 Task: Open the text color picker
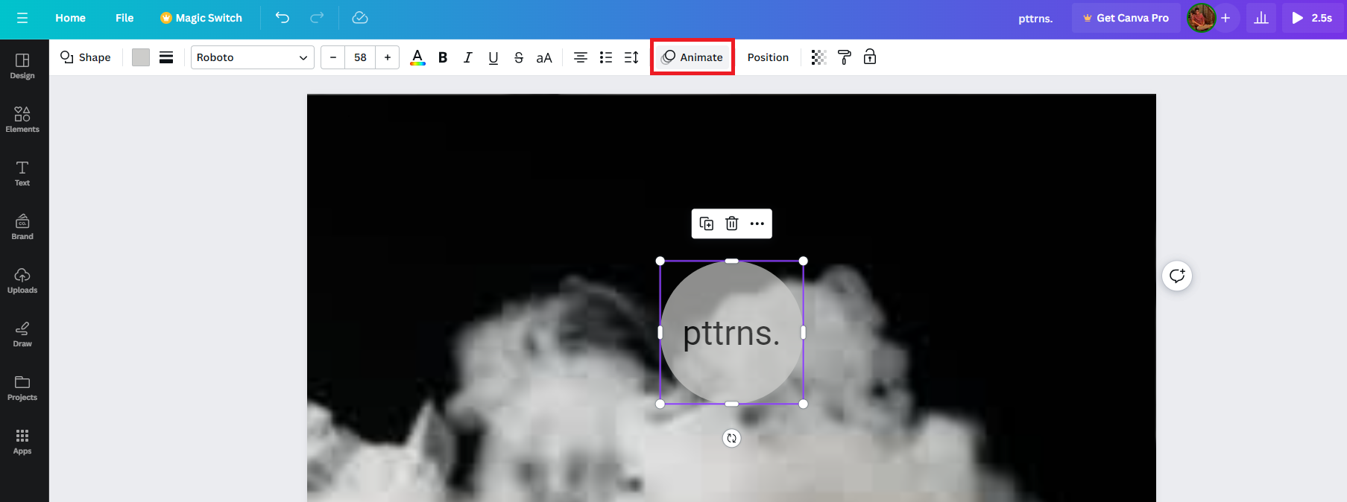(x=417, y=57)
